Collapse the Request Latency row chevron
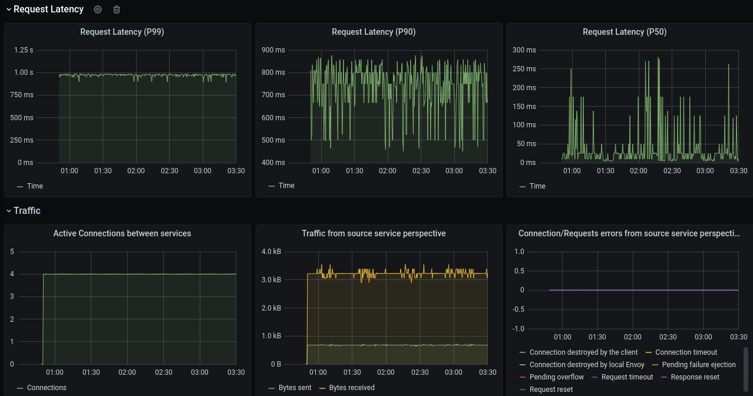Screen dimensions: 753x396 pyautogui.click(x=8, y=9)
